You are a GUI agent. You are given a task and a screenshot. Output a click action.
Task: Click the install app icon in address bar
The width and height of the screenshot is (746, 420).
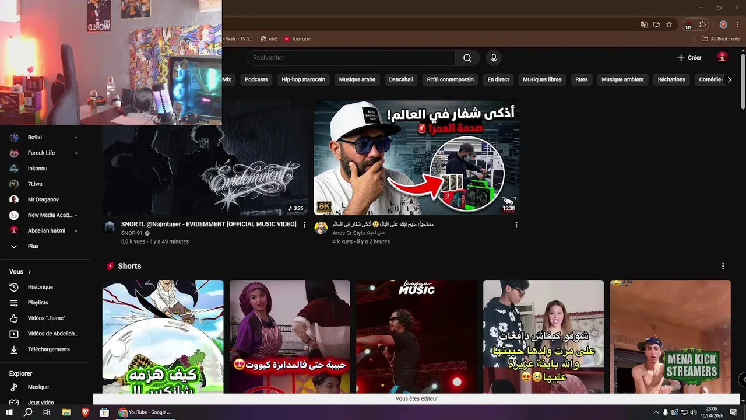[656, 24]
